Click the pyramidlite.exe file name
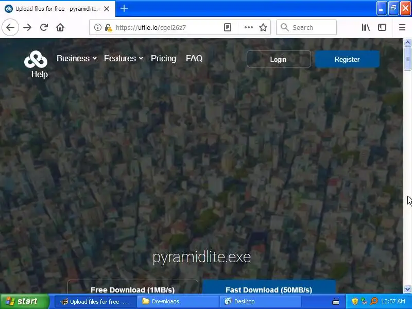The width and height of the screenshot is (412, 309). (201, 257)
